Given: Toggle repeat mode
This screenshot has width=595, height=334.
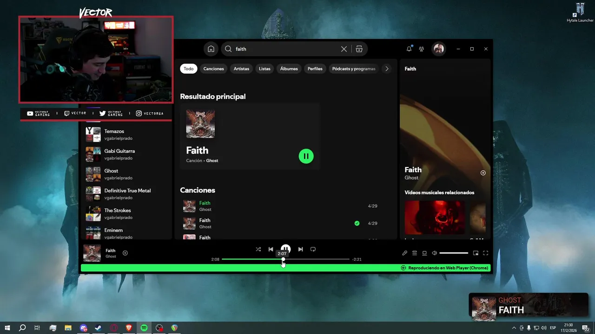Looking at the screenshot, I should (x=313, y=249).
